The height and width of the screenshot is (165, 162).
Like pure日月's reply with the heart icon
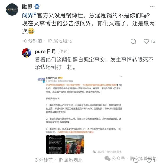click(x=149, y=160)
